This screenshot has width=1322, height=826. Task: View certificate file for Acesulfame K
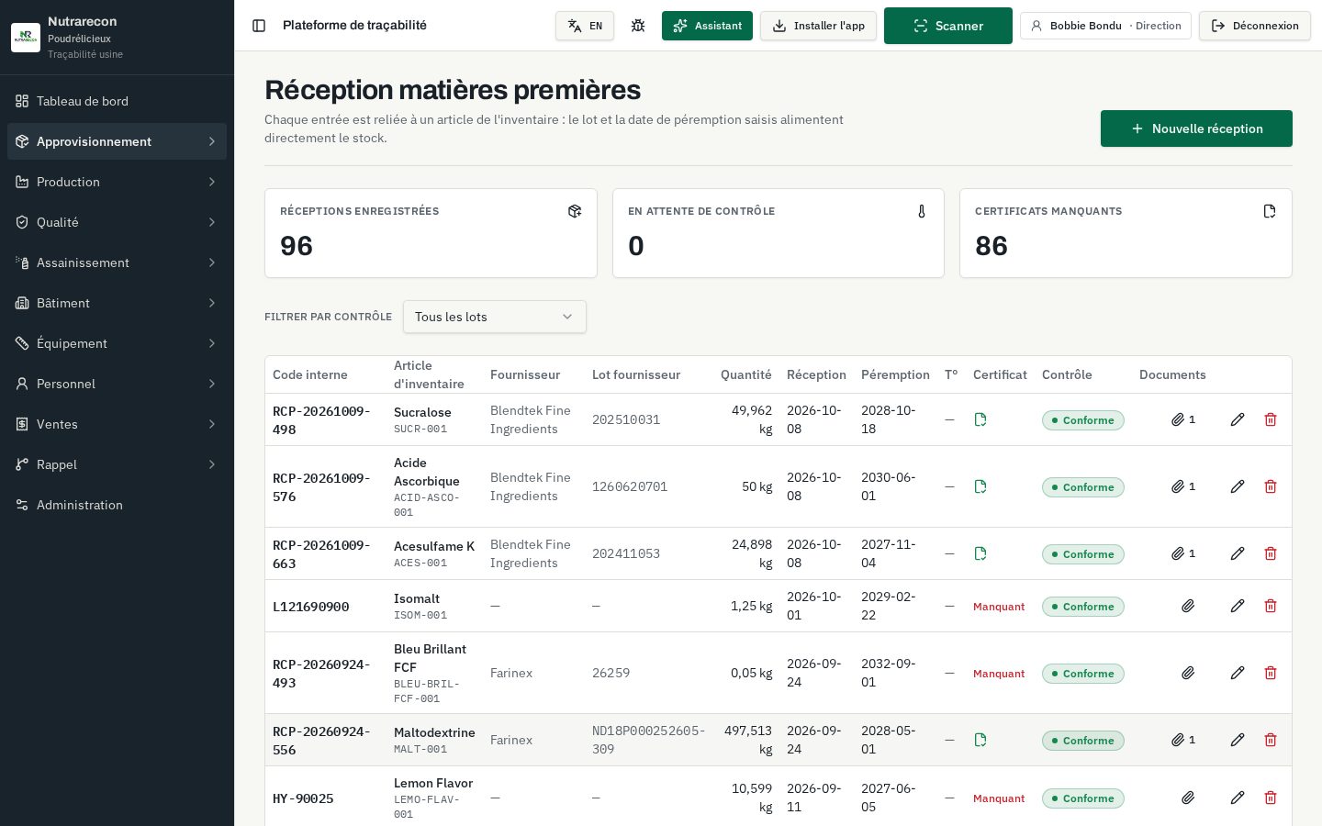pyautogui.click(x=980, y=553)
